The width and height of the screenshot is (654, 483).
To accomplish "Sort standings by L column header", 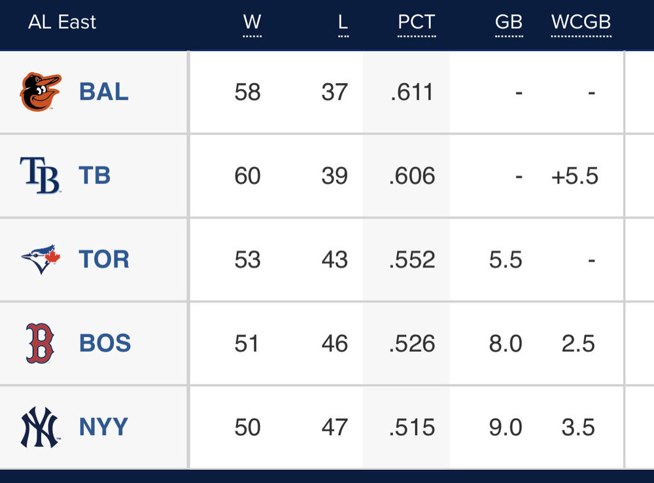I will point(343,22).
